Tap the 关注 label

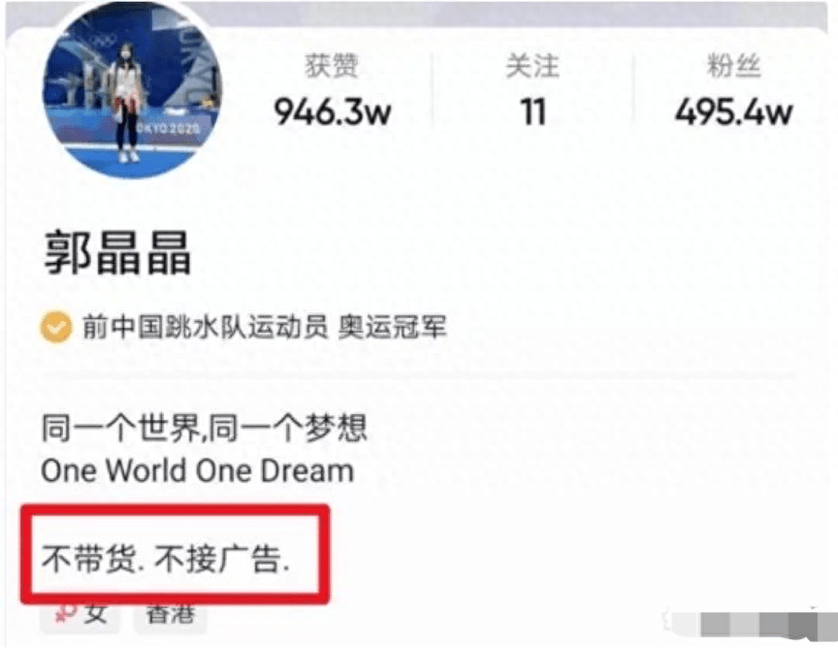[x=532, y=66]
